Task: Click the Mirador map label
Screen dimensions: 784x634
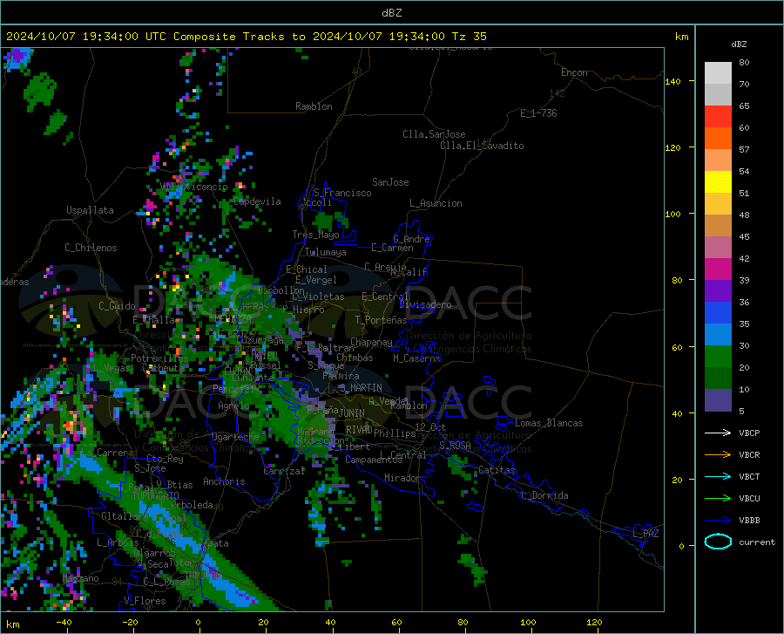Action: tap(402, 478)
